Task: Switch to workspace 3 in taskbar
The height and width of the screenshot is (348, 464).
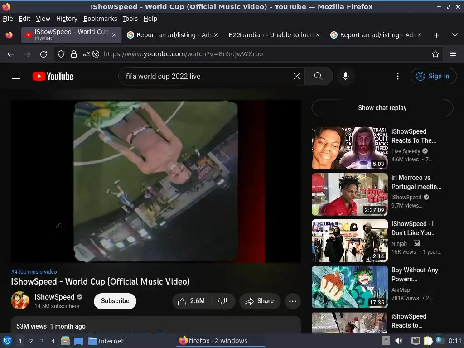Action: pyautogui.click(x=42, y=341)
